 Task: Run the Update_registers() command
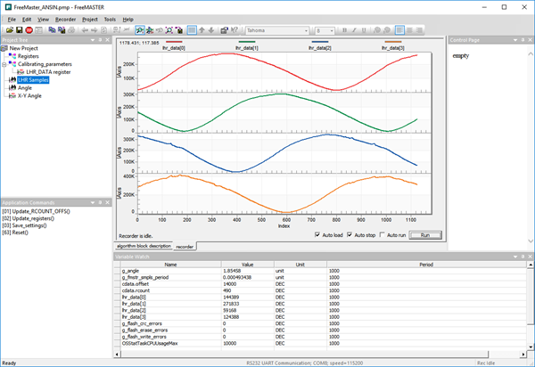[28, 218]
